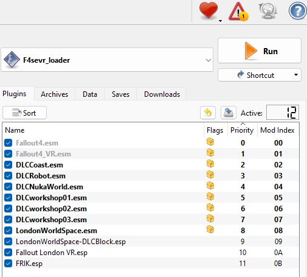Click the archive flag icon for LondonWorldSpace.esm
Viewport: 307px width, 277px height.
210,230
